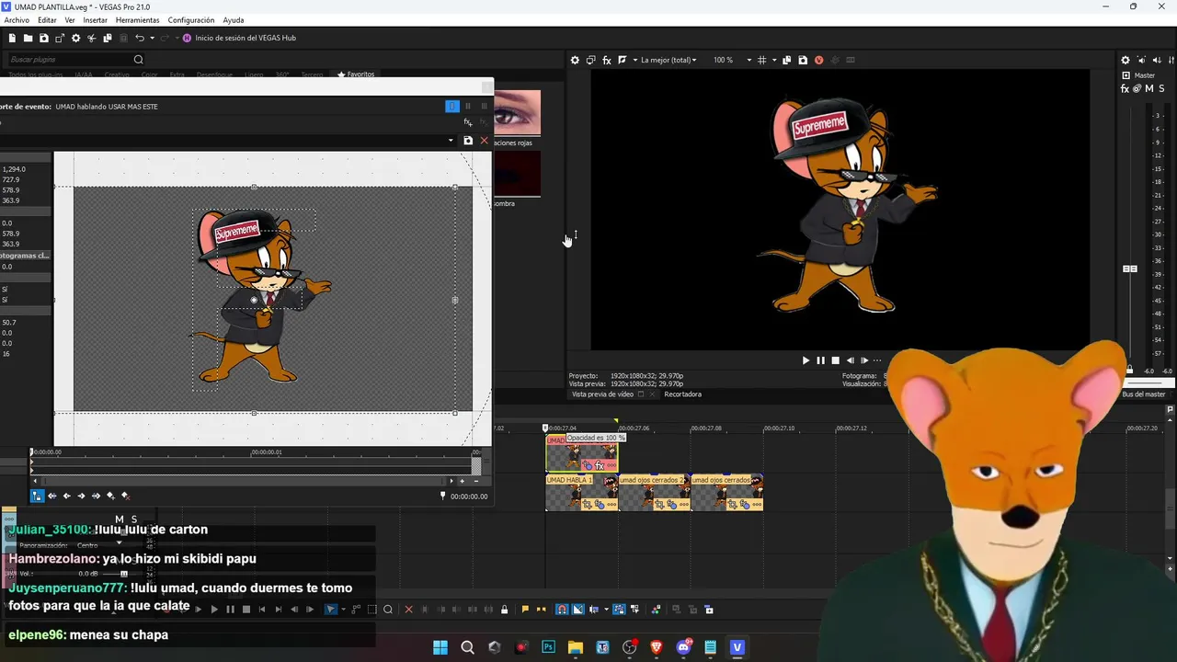The width and height of the screenshot is (1177, 662).
Task: Adjust the Master bus volume fader
Action: [x=1130, y=268]
